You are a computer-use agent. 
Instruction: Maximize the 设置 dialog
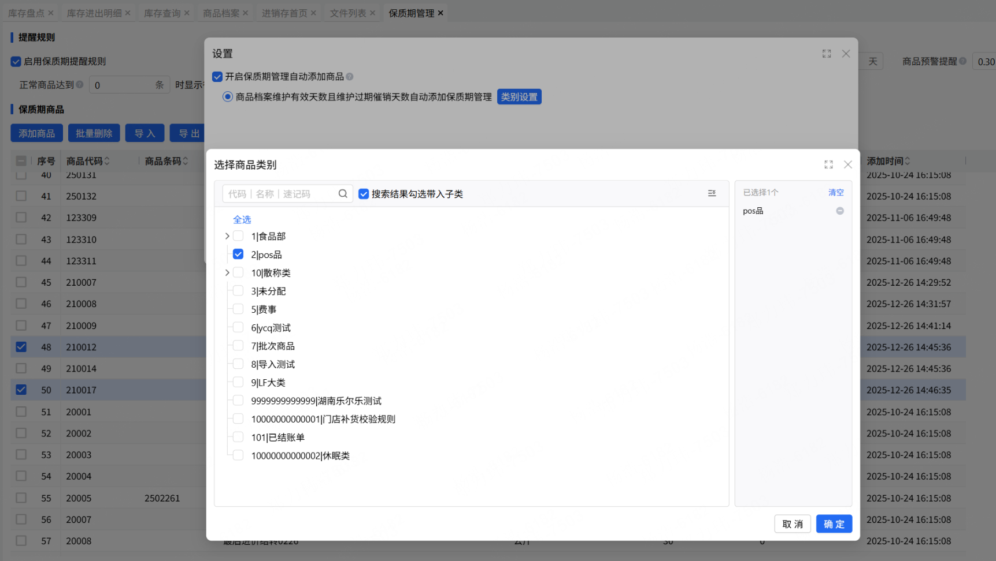pos(827,54)
